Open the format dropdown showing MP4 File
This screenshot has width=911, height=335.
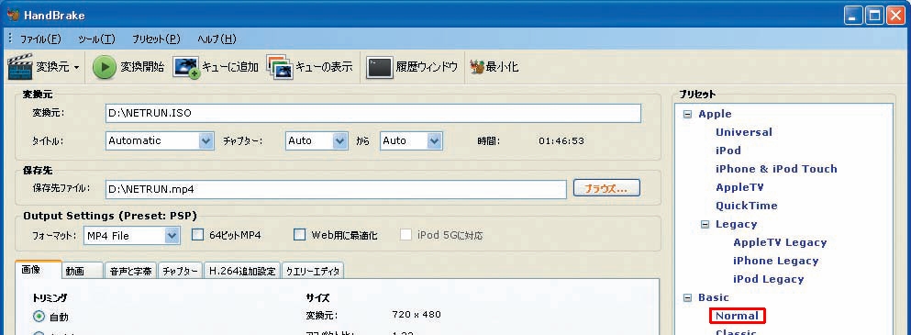131,236
